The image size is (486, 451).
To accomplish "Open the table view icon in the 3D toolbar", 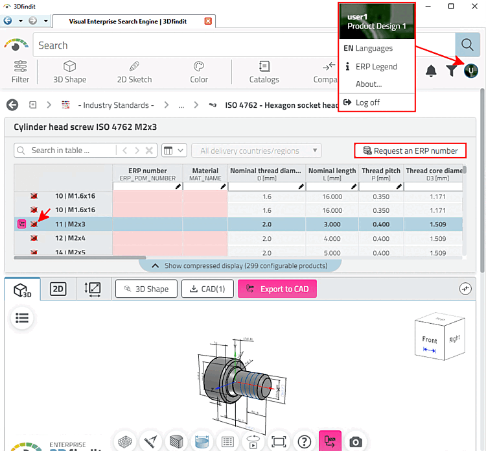I will point(227,441).
